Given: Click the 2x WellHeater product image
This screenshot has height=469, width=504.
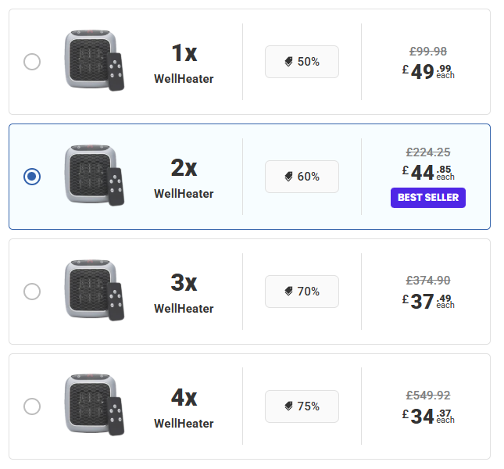Looking at the screenshot, I should 94,175.
